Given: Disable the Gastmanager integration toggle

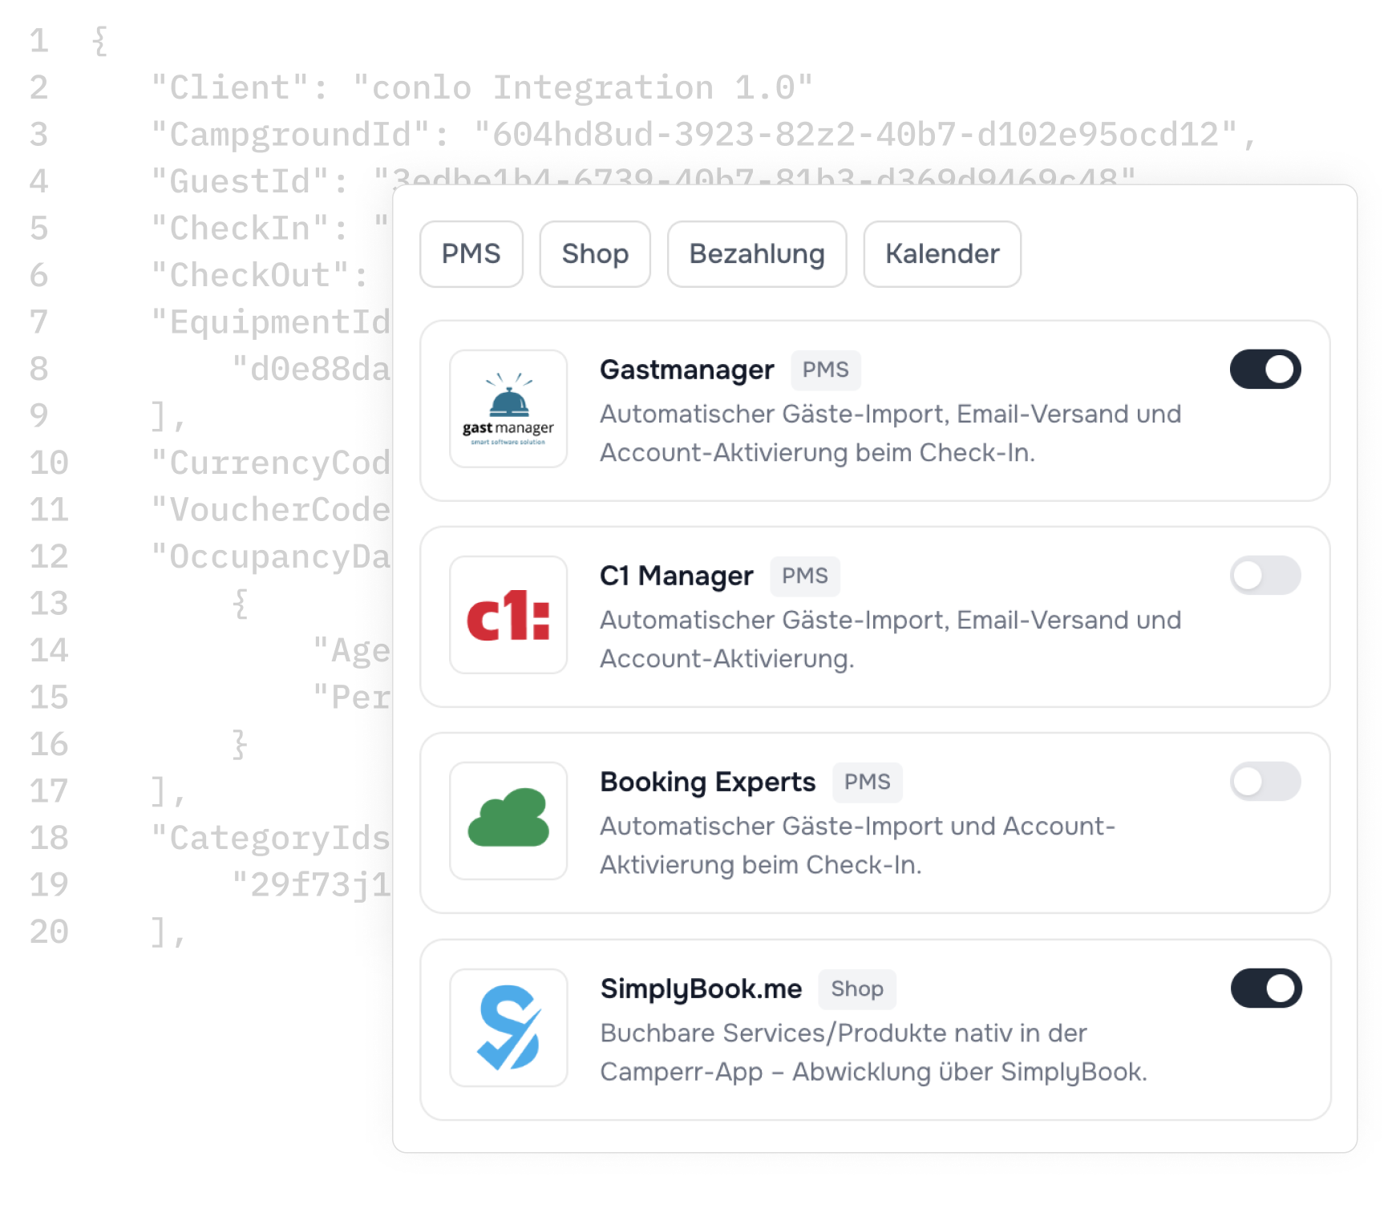Looking at the screenshot, I should pos(1265,369).
